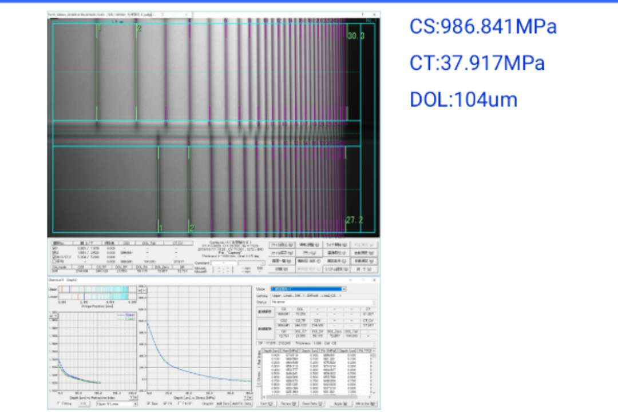This screenshot has height=414, width=618.
Task: Enable the unchecked third box under stress graph
Action: [180, 403]
